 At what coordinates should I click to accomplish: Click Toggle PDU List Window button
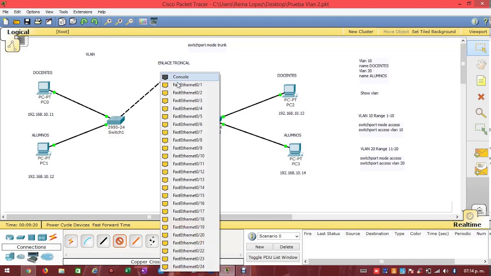click(x=273, y=257)
